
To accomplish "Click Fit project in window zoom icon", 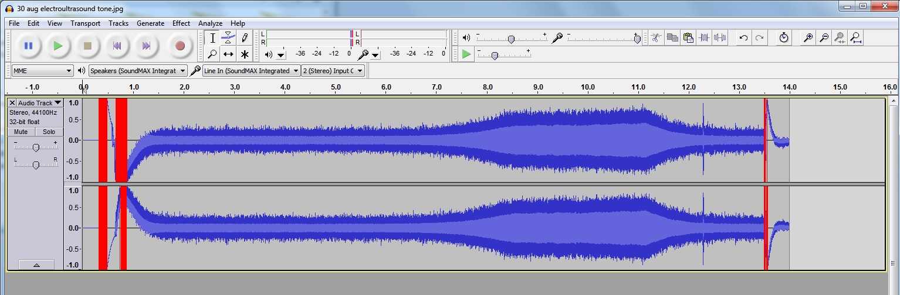I will tap(856, 38).
